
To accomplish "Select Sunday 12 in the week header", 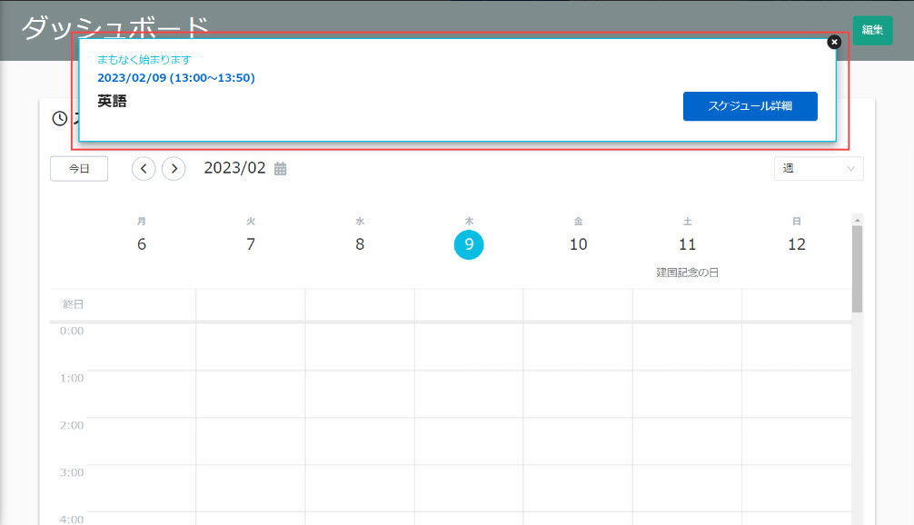I will coord(796,244).
